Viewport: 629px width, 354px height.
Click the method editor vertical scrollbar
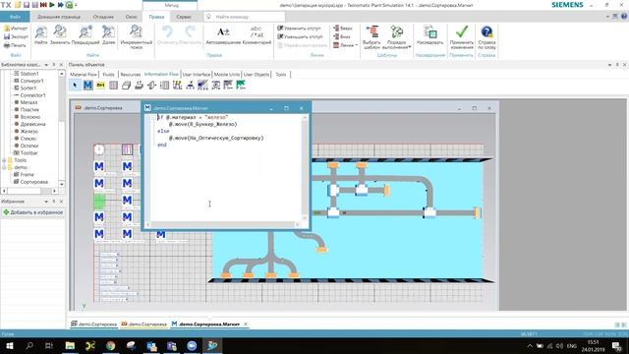[x=305, y=167]
